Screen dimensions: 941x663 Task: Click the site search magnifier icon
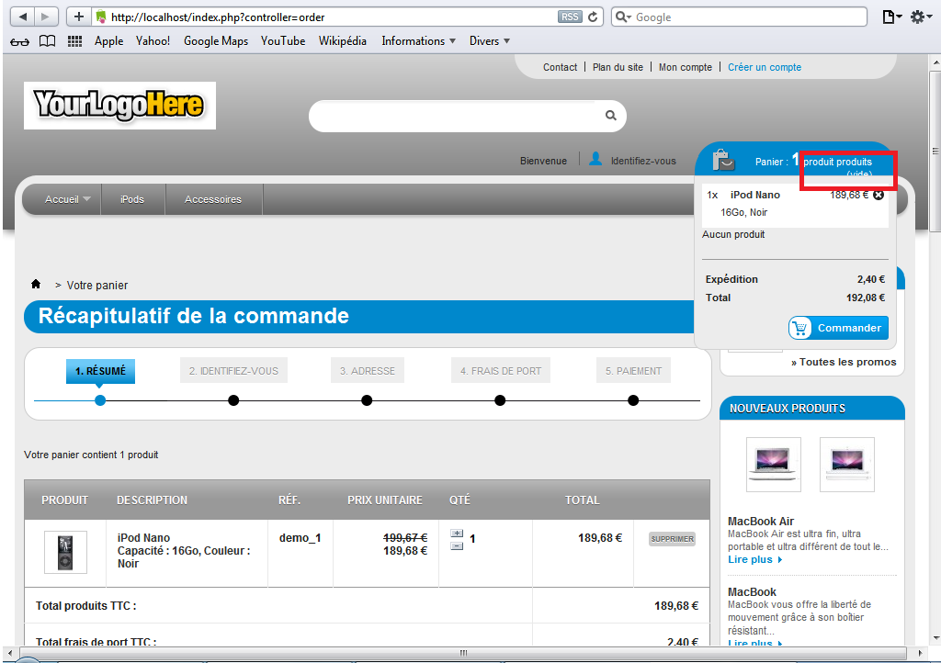click(x=611, y=115)
